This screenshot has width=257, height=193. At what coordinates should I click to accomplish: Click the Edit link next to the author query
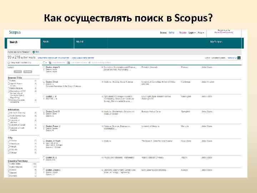[x=37, y=52]
